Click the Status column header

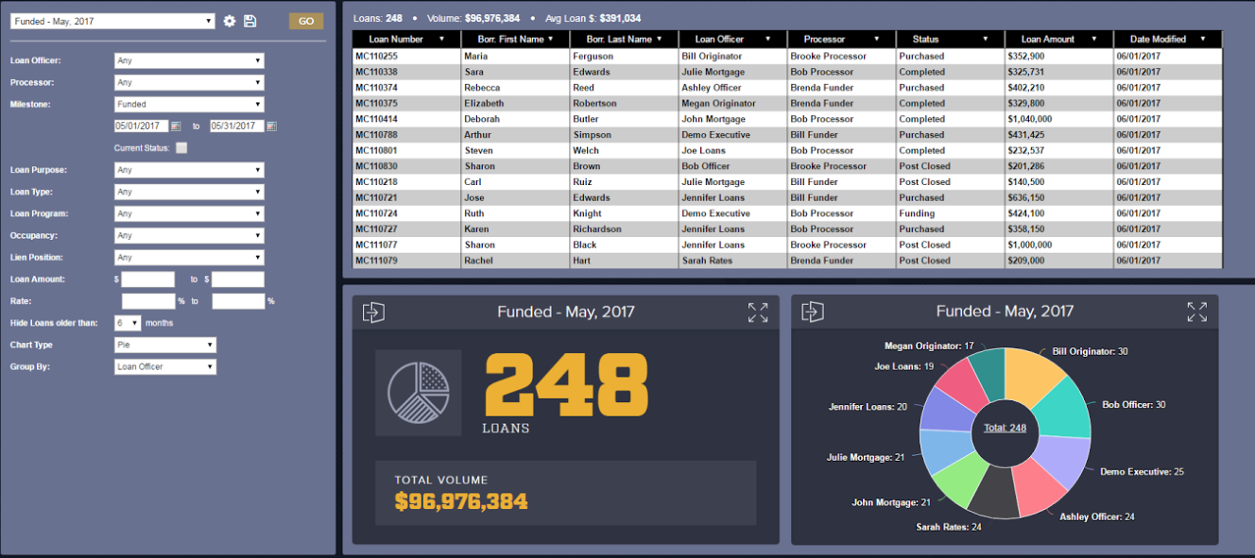pyautogui.click(x=951, y=39)
